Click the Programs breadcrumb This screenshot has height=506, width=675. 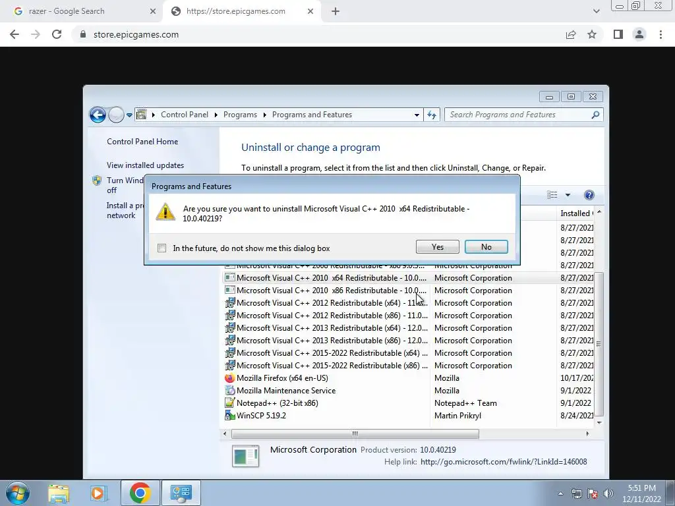240,115
